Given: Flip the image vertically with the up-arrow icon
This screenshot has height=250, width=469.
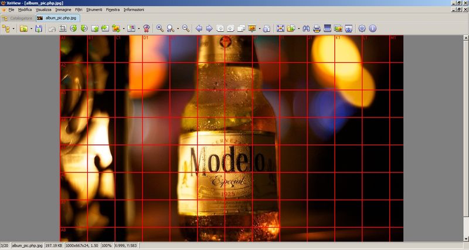Looking at the screenshot, I should click(95, 28).
